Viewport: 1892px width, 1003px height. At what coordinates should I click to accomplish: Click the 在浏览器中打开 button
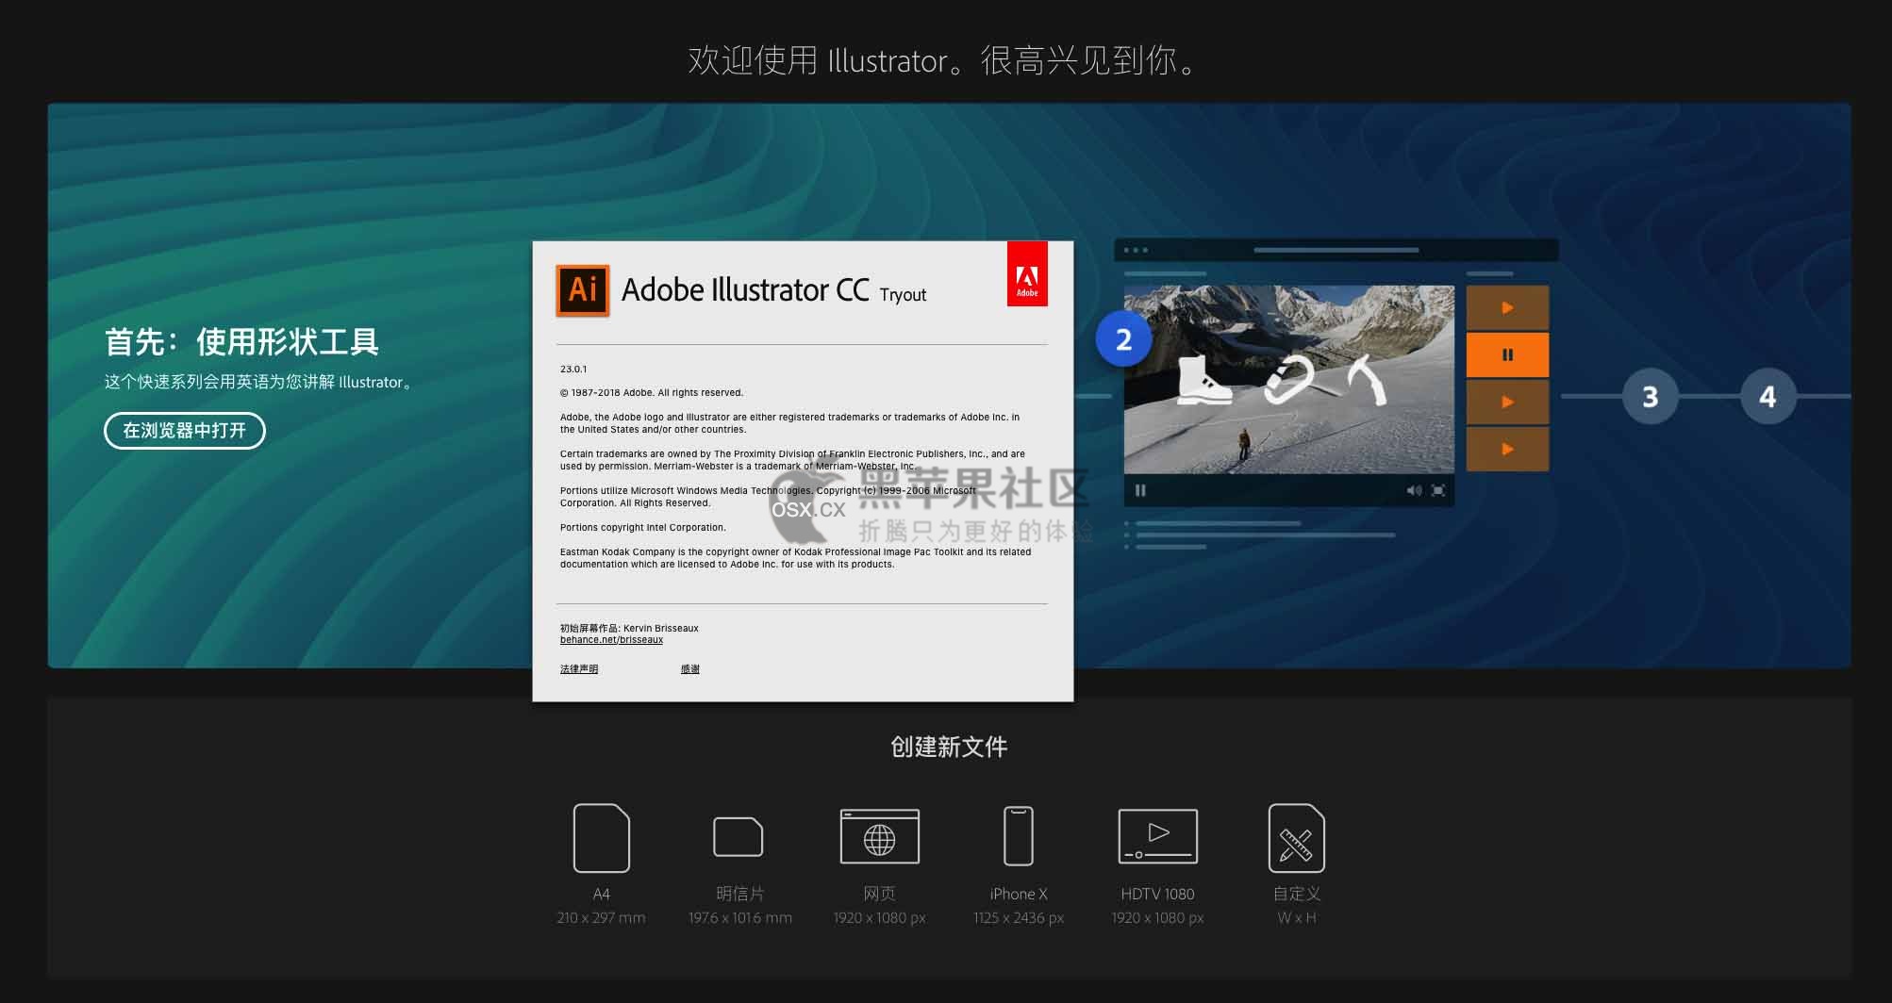[x=185, y=431]
